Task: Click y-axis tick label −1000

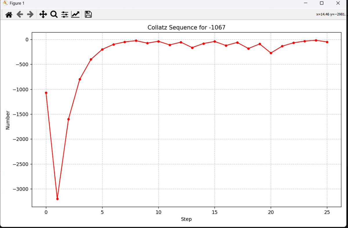Action: coord(20,90)
